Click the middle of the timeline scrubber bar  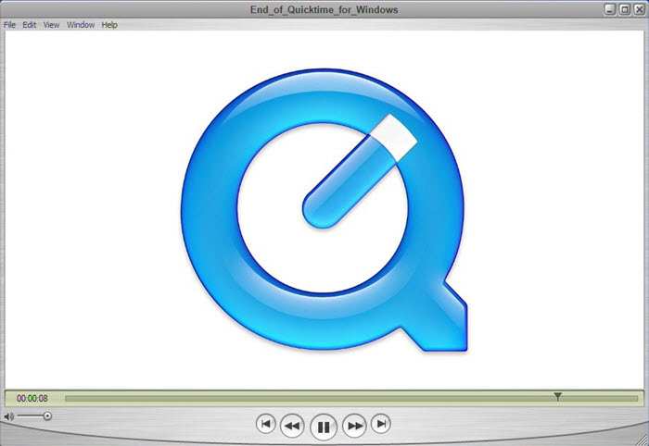351,399
